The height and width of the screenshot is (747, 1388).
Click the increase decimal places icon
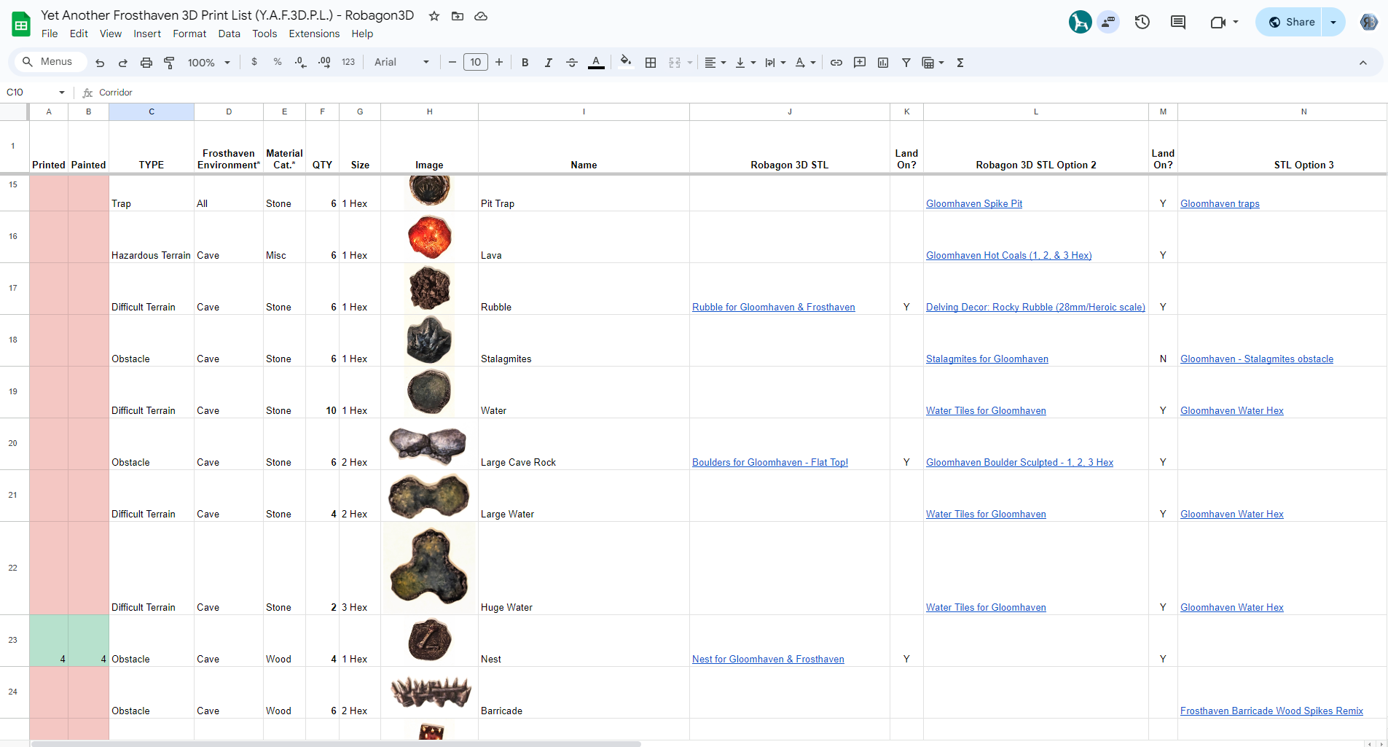pos(324,62)
